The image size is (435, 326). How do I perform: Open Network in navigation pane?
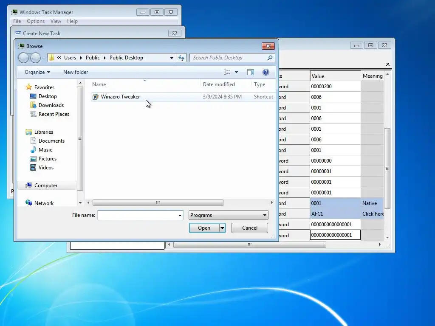(44, 203)
